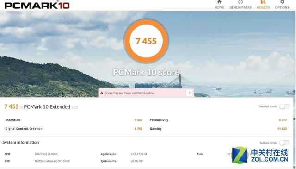Click the Productivity label

click(x=159, y=120)
